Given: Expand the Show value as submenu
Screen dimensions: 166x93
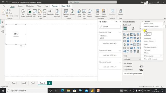Looking at the screenshot, I should (x=152, y=56).
